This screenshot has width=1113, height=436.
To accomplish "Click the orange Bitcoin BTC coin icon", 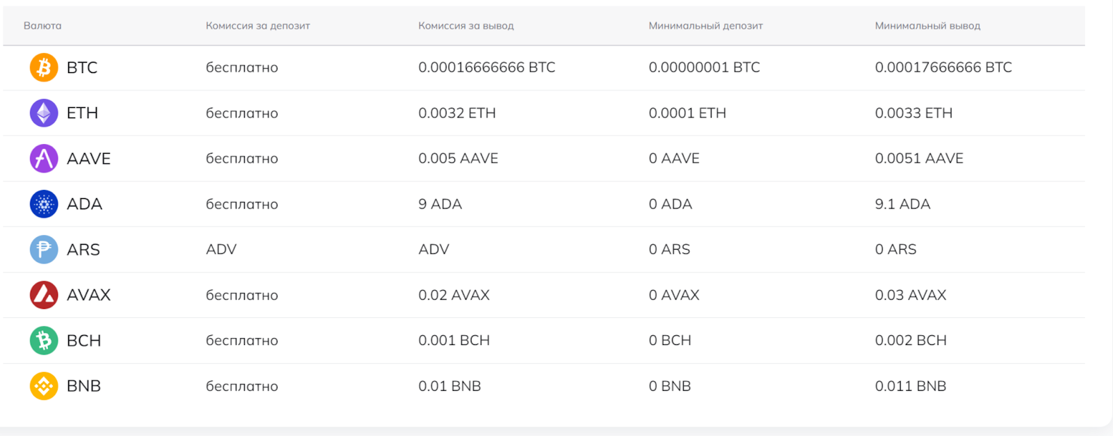I will pos(44,67).
